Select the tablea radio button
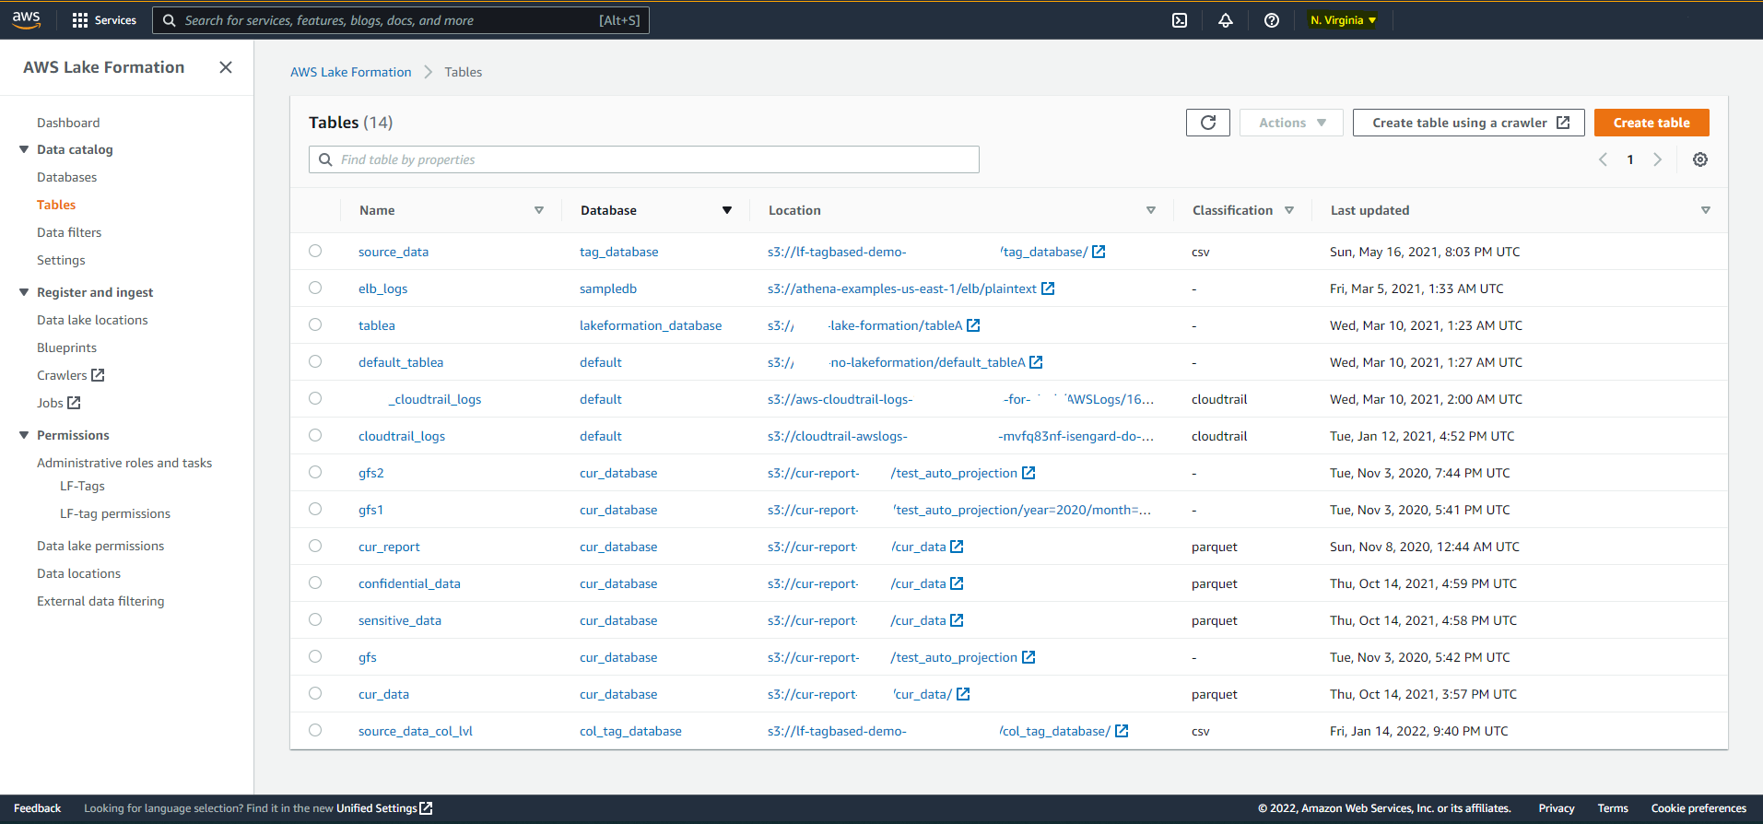Screen dimensions: 1763x824 click(x=315, y=324)
